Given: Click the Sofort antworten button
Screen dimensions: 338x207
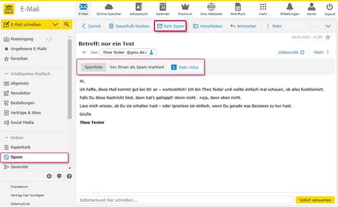Looking at the screenshot, I should click(315, 200).
